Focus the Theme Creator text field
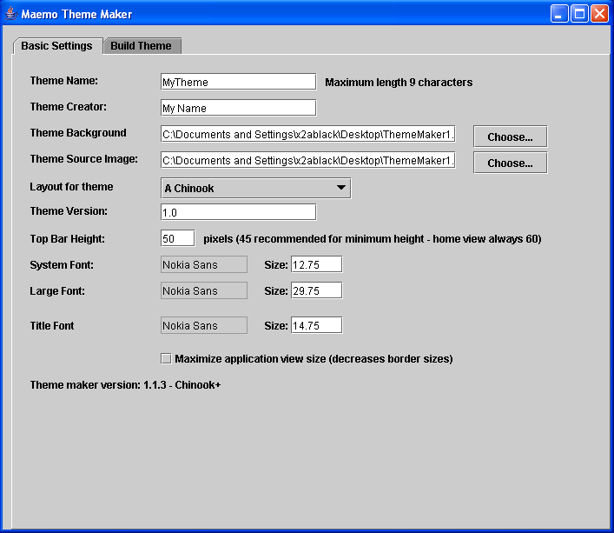The width and height of the screenshot is (614, 533). pos(238,108)
